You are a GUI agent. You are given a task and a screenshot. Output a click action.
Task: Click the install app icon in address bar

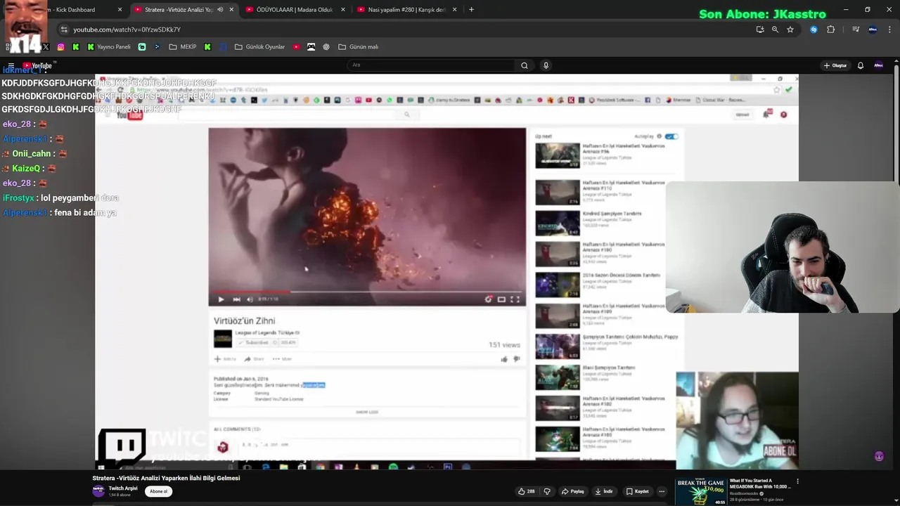760,30
